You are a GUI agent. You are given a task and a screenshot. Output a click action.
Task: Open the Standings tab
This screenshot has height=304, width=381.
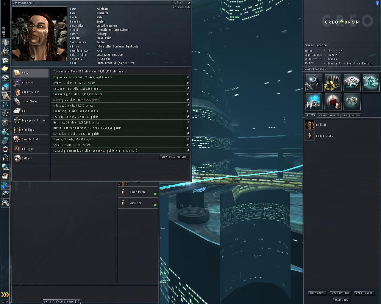pos(30,130)
